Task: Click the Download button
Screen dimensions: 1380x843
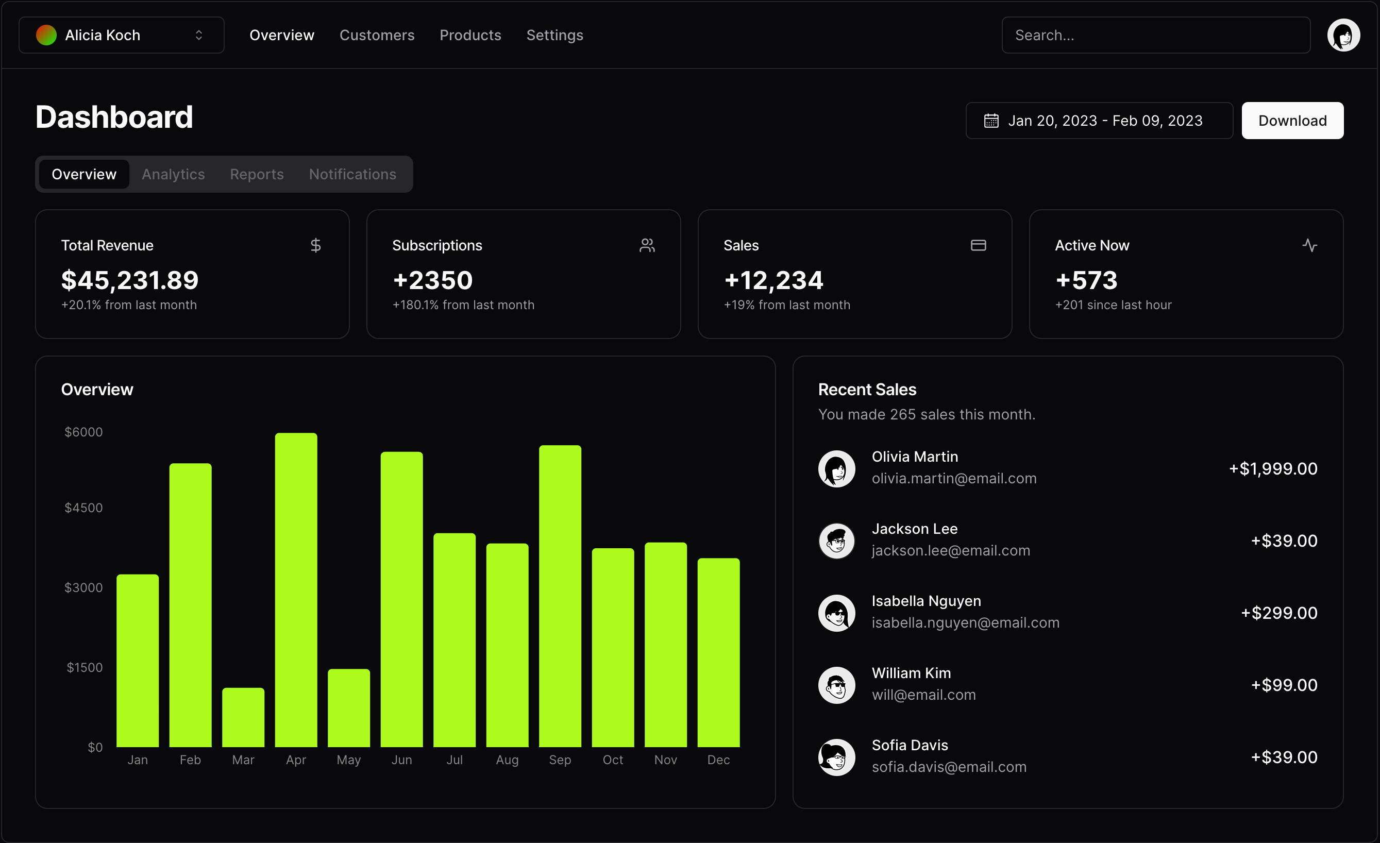Action: pyautogui.click(x=1292, y=120)
